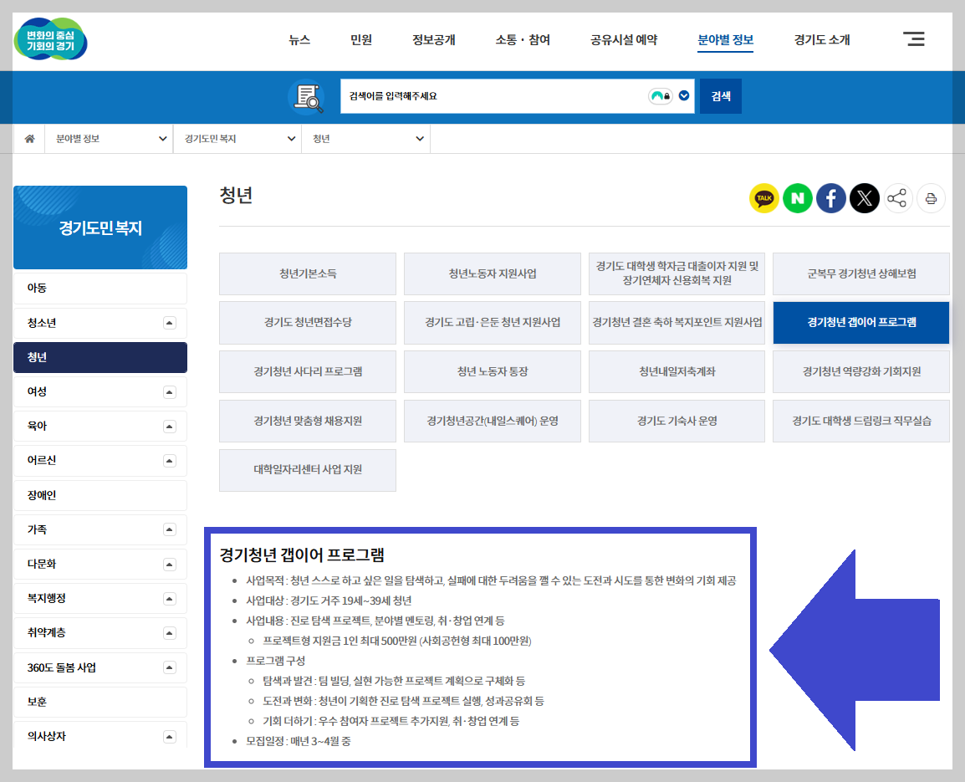
Task: Click the blue 검색 search button
Action: click(x=720, y=95)
